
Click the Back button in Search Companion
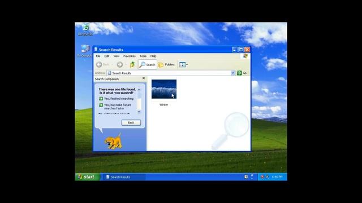[x=131, y=123]
